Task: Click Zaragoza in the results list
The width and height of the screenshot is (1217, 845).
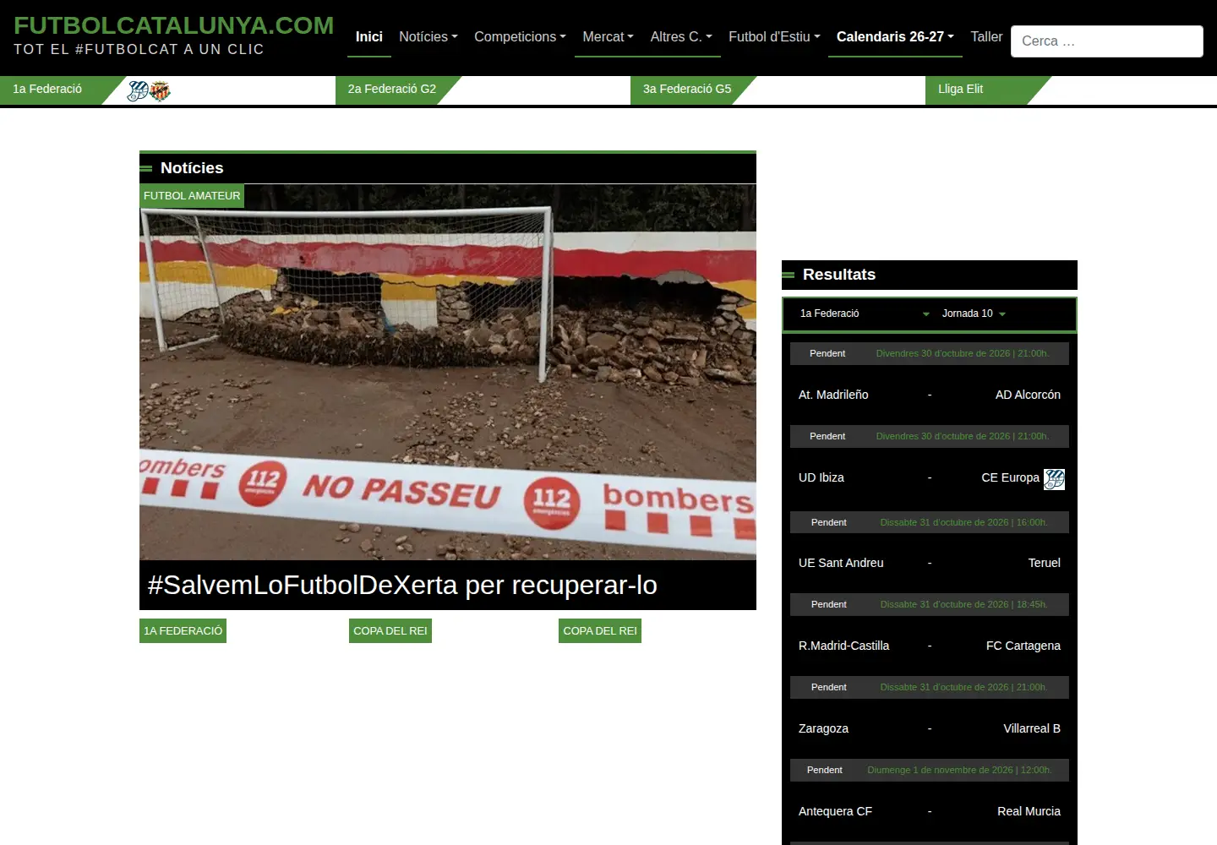Action: click(x=823, y=728)
